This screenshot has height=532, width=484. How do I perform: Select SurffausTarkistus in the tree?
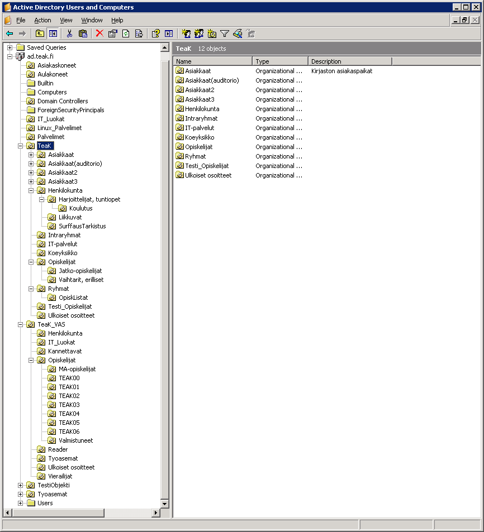[x=82, y=226]
